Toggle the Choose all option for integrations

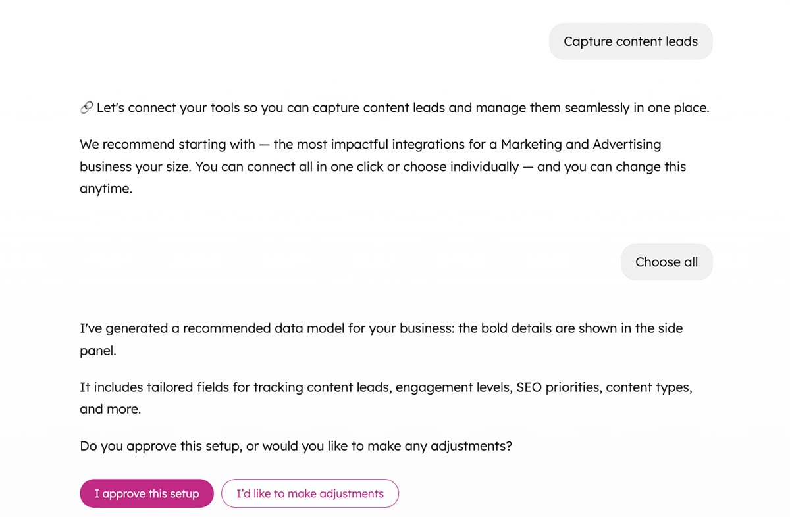click(x=666, y=262)
